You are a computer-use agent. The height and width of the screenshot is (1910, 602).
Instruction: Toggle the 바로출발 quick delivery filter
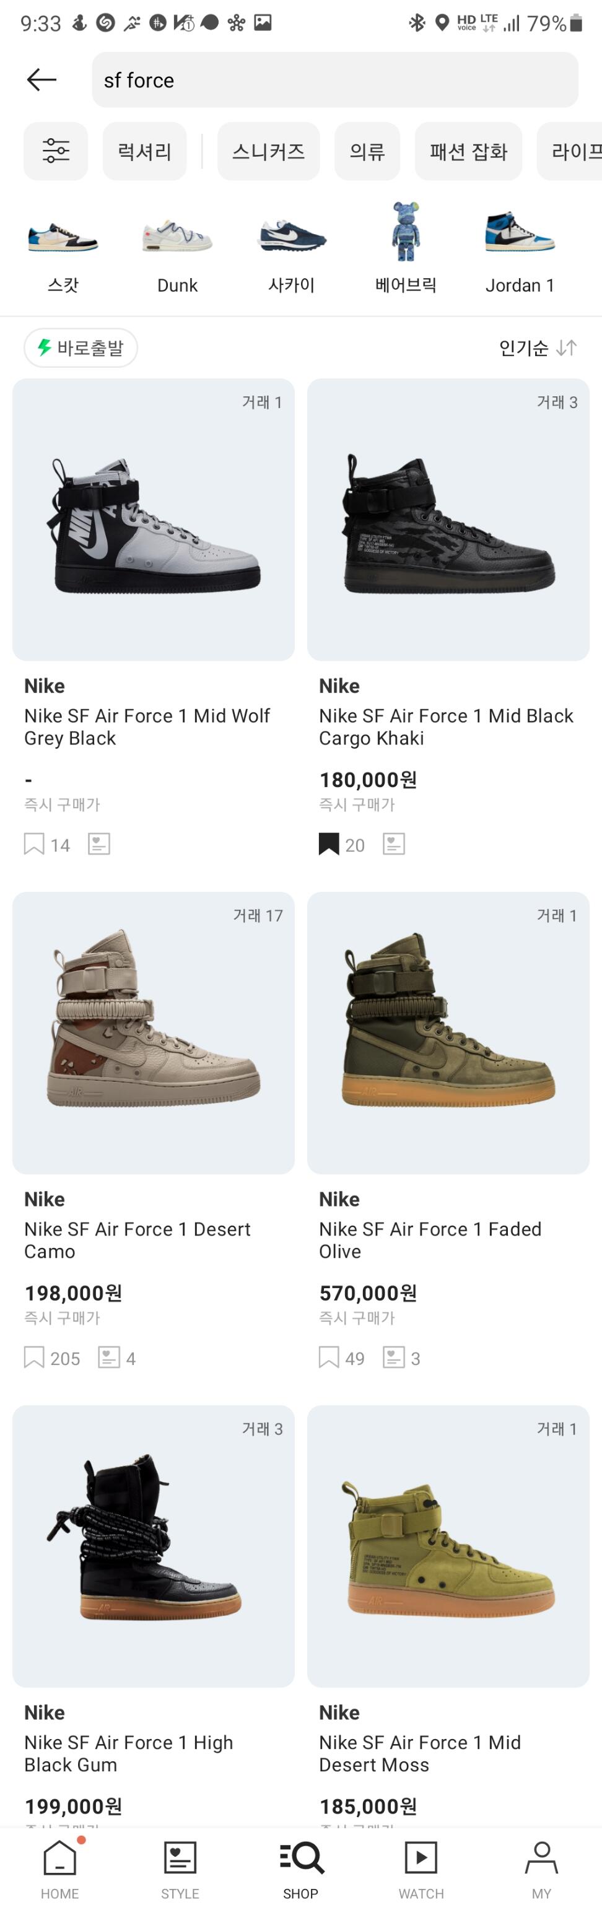click(x=81, y=347)
